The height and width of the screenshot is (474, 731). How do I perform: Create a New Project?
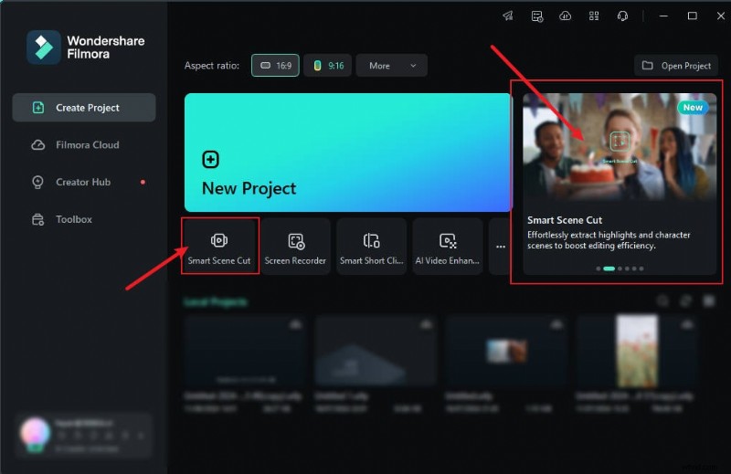pos(348,152)
